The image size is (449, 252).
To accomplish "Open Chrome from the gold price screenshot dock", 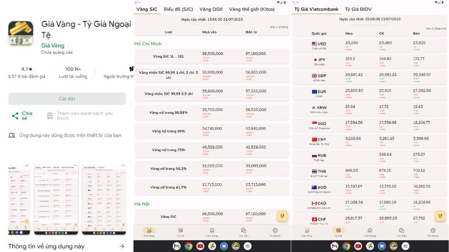I will click(189, 246).
